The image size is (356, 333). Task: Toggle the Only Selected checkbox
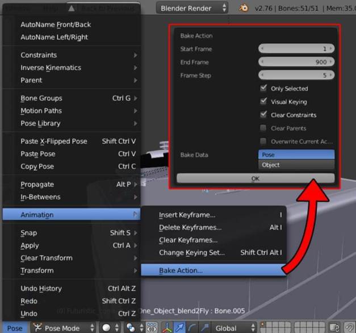tap(263, 88)
